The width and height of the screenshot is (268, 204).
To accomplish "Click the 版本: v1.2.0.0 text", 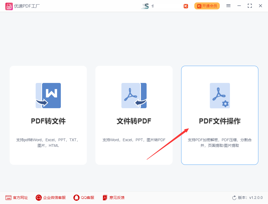I will pos(250,198).
